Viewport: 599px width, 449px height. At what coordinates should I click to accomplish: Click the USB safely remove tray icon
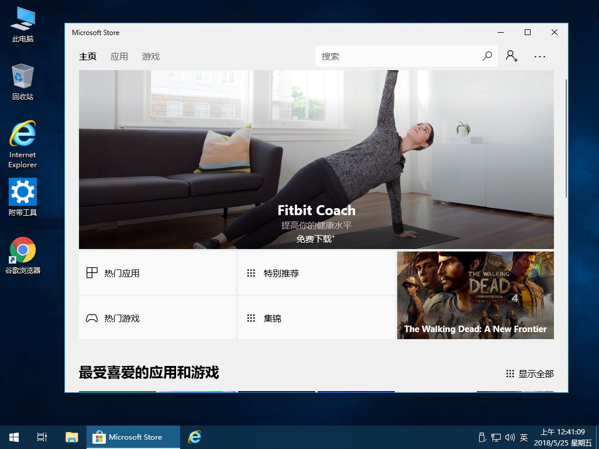pos(482,437)
